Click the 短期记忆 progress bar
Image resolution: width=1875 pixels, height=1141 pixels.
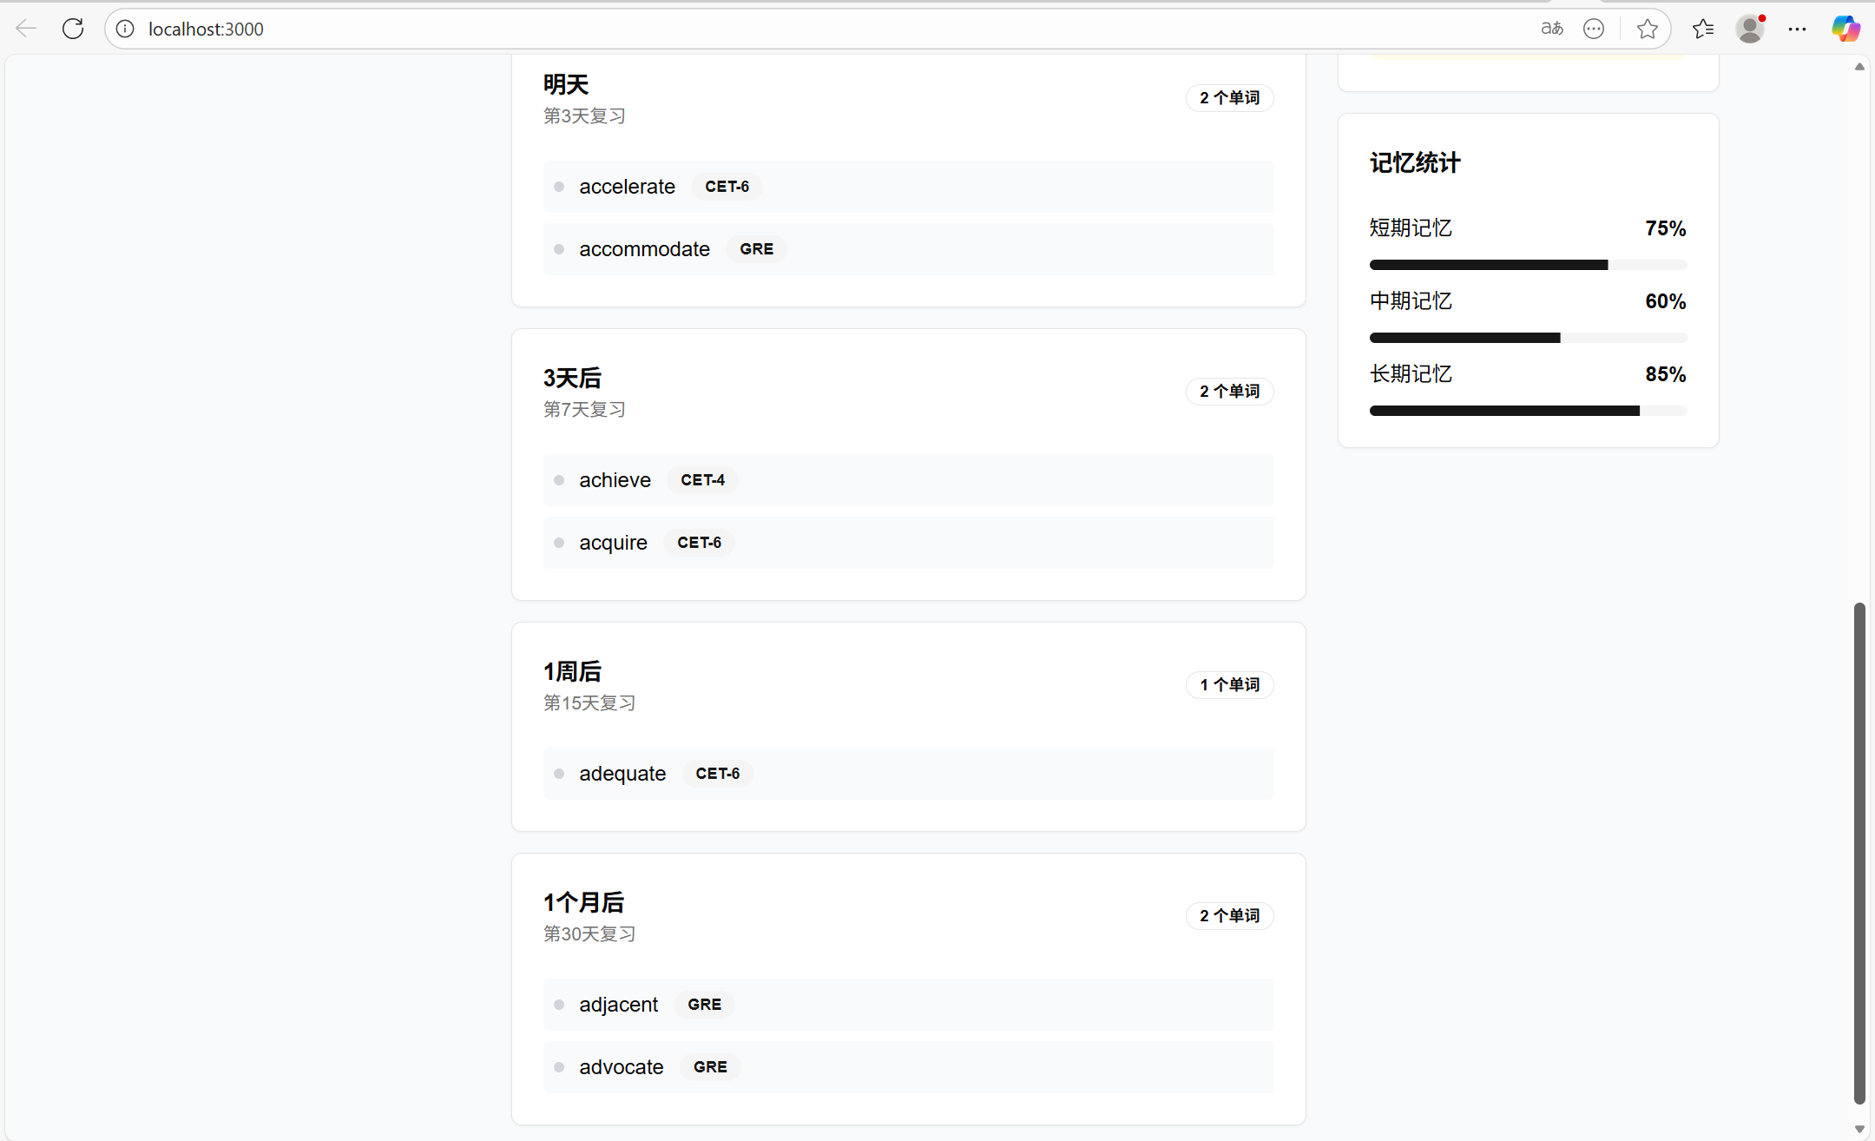click(1527, 265)
